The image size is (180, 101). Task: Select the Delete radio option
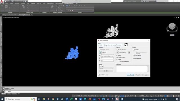pos(117,59)
